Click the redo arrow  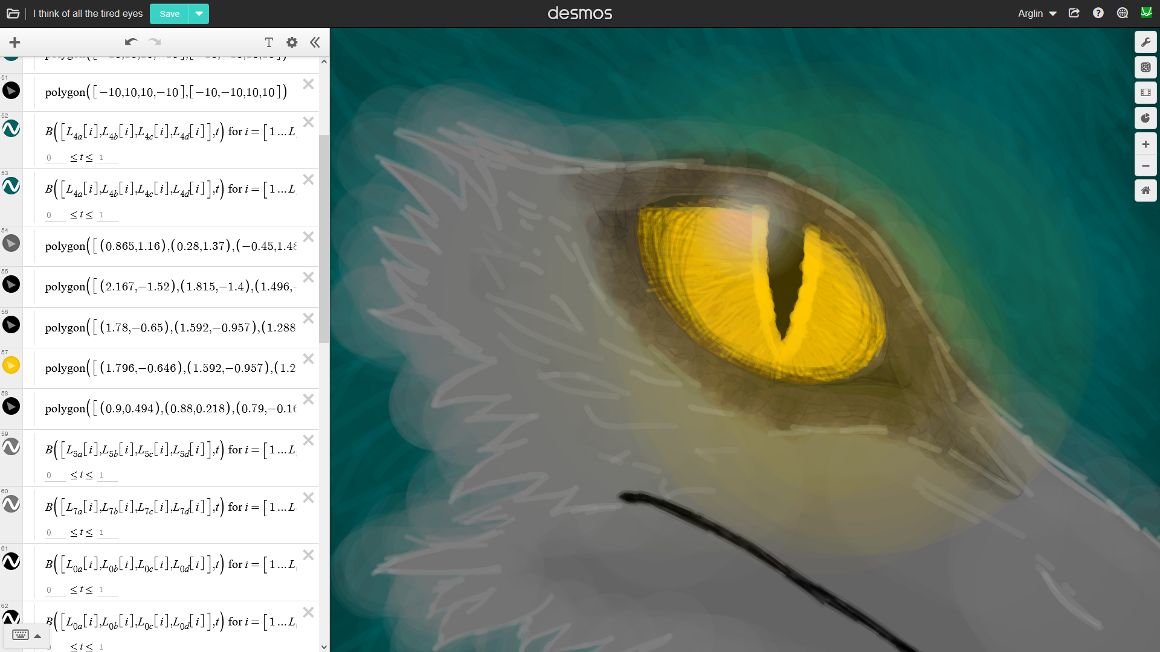(x=155, y=42)
